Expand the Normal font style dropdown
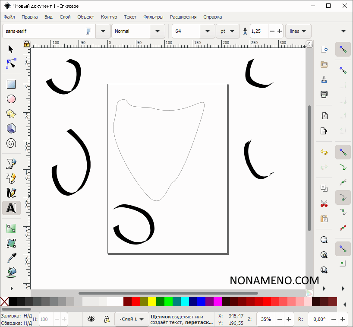Image resolution: width=353 pixels, height=327 pixels. coord(158,31)
